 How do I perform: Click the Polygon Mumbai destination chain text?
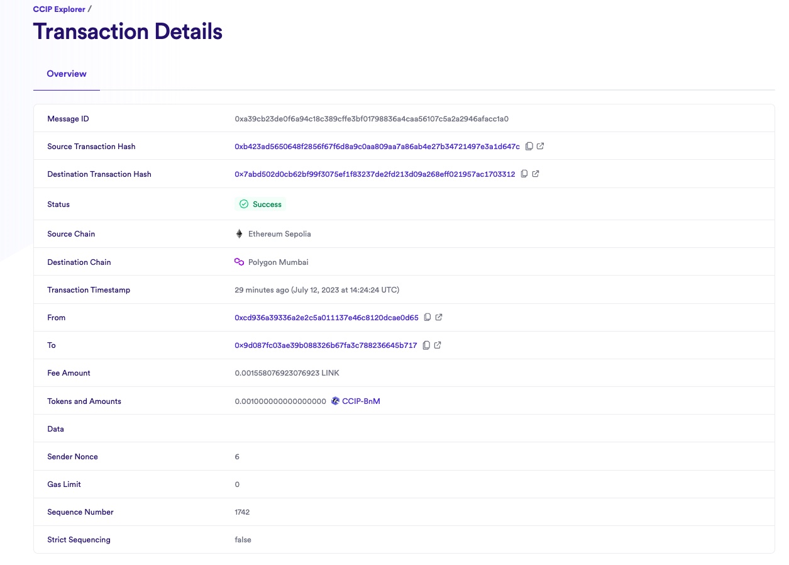click(x=279, y=262)
